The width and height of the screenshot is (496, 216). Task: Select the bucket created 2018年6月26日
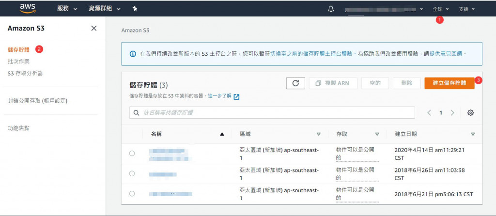coord(132,173)
